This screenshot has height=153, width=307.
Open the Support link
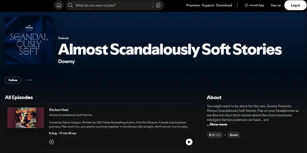click(x=208, y=5)
